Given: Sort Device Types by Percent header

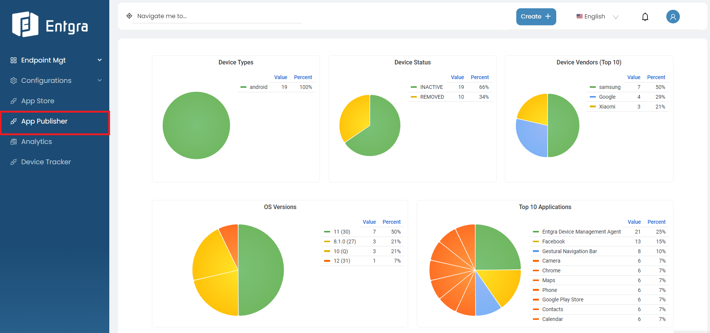Looking at the screenshot, I should pyautogui.click(x=303, y=77).
